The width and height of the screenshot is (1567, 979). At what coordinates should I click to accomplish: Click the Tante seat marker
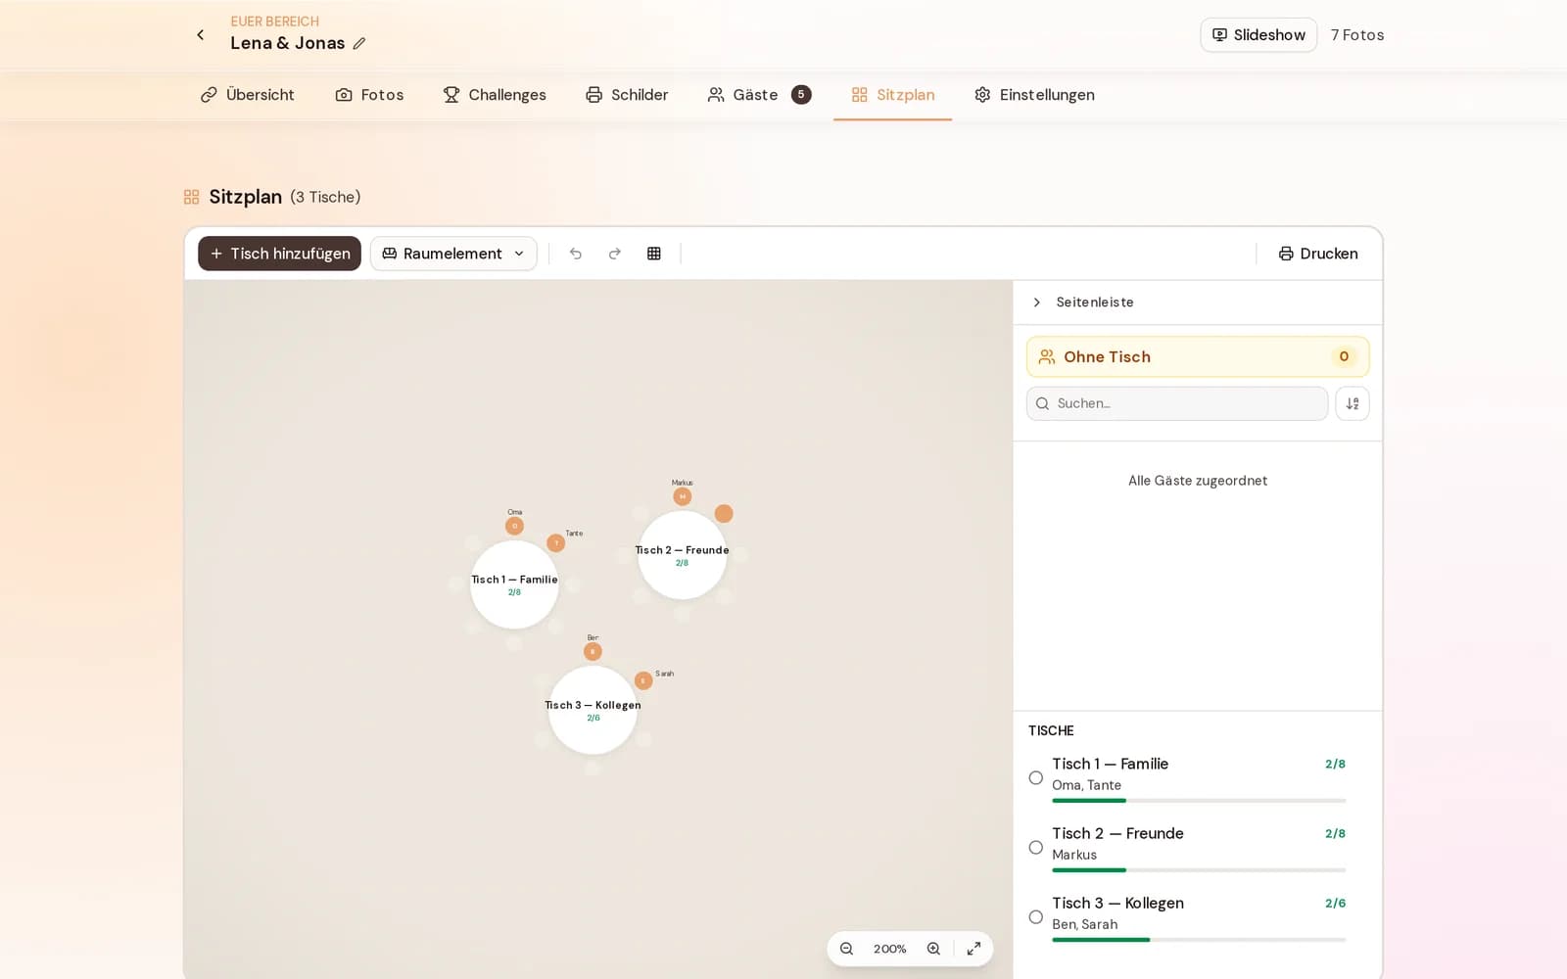(x=556, y=542)
